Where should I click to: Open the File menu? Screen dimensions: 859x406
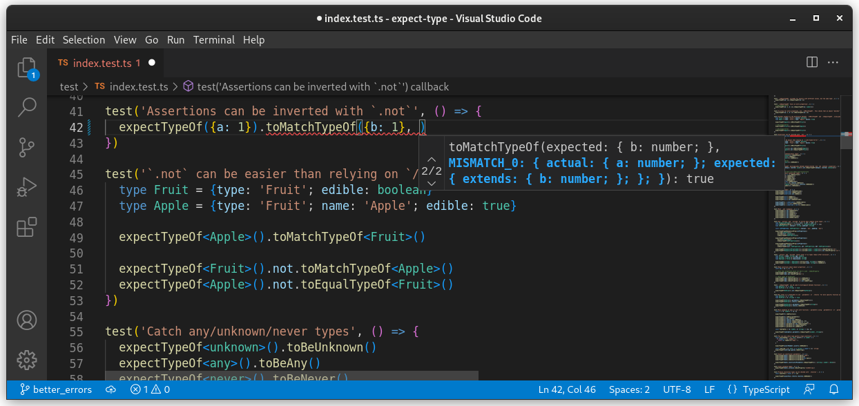(19, 40)
